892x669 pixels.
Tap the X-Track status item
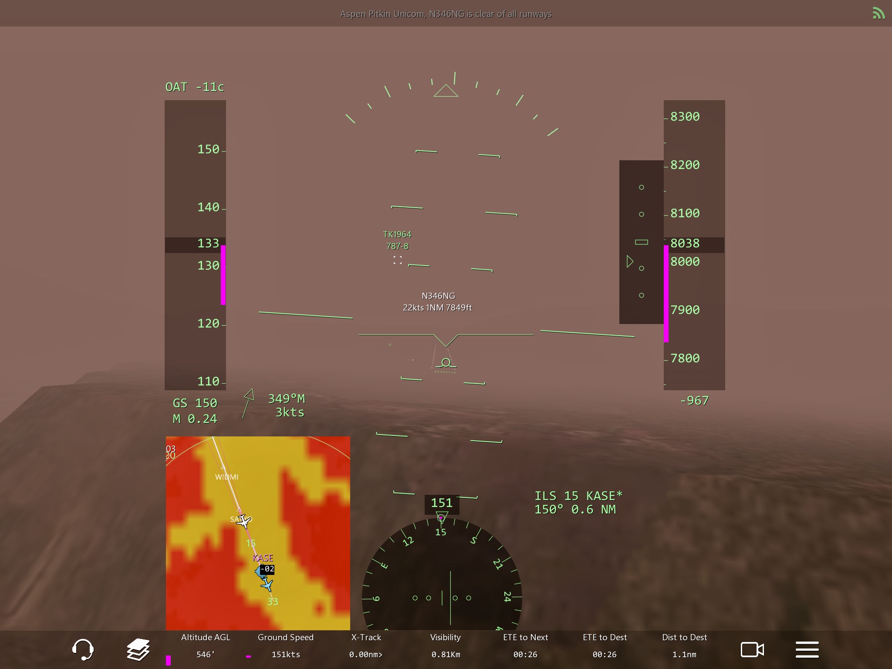pyautogui.click(x=366, y=646)
